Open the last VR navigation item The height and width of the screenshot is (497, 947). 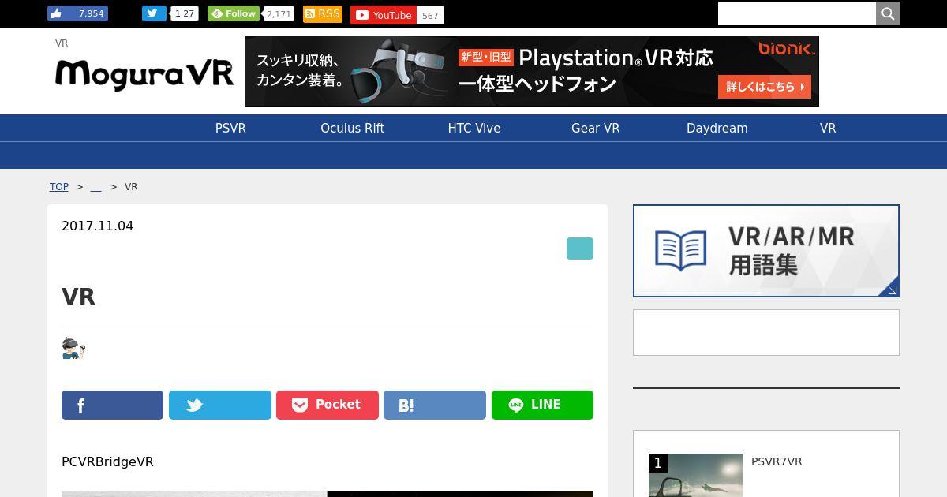pos(828,128)
